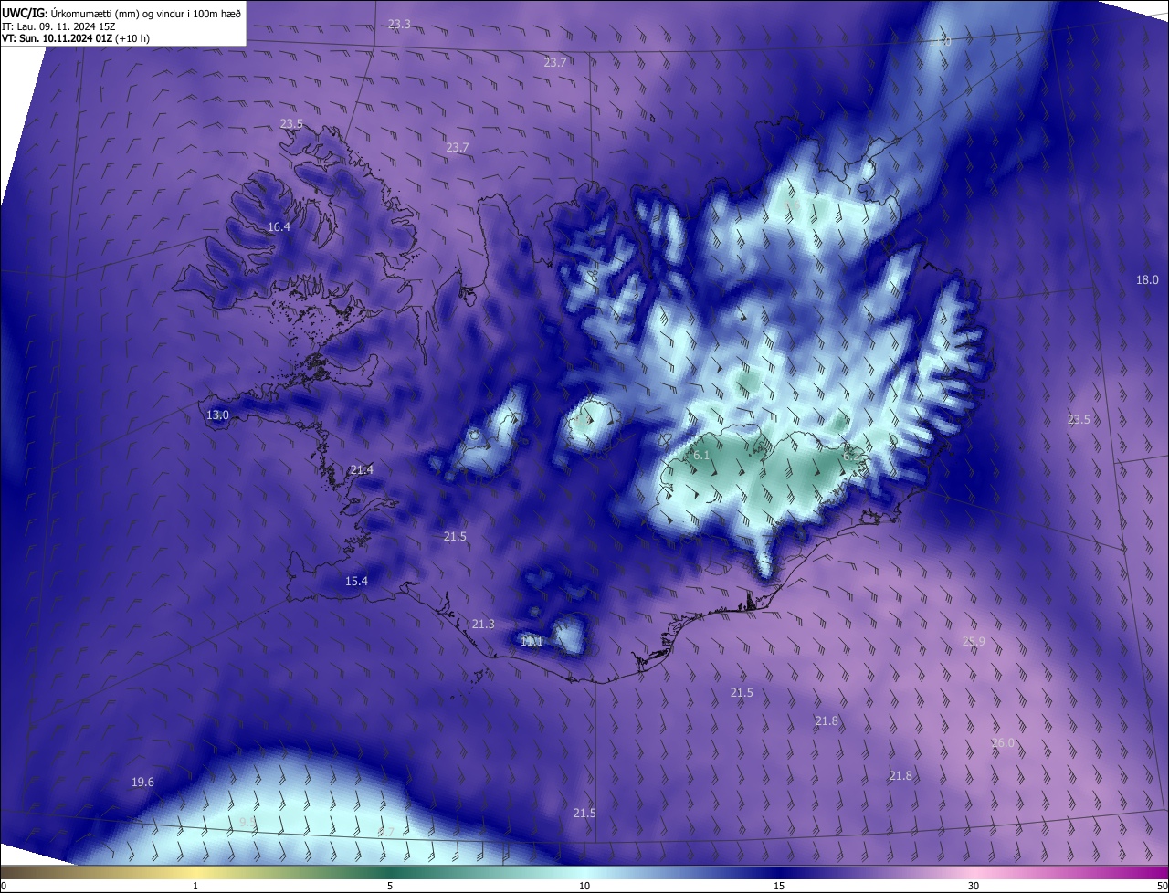Click the IT: Lau. 09. 11. 2024 15Z line
Screen dimensions: 1169x893
pyautogui.click(x=58, y=26)
